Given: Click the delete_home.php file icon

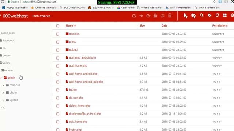Looking at the screenshot, I should coord(67,106).
